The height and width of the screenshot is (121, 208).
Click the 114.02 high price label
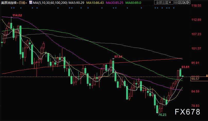click(x=17, y=15)
